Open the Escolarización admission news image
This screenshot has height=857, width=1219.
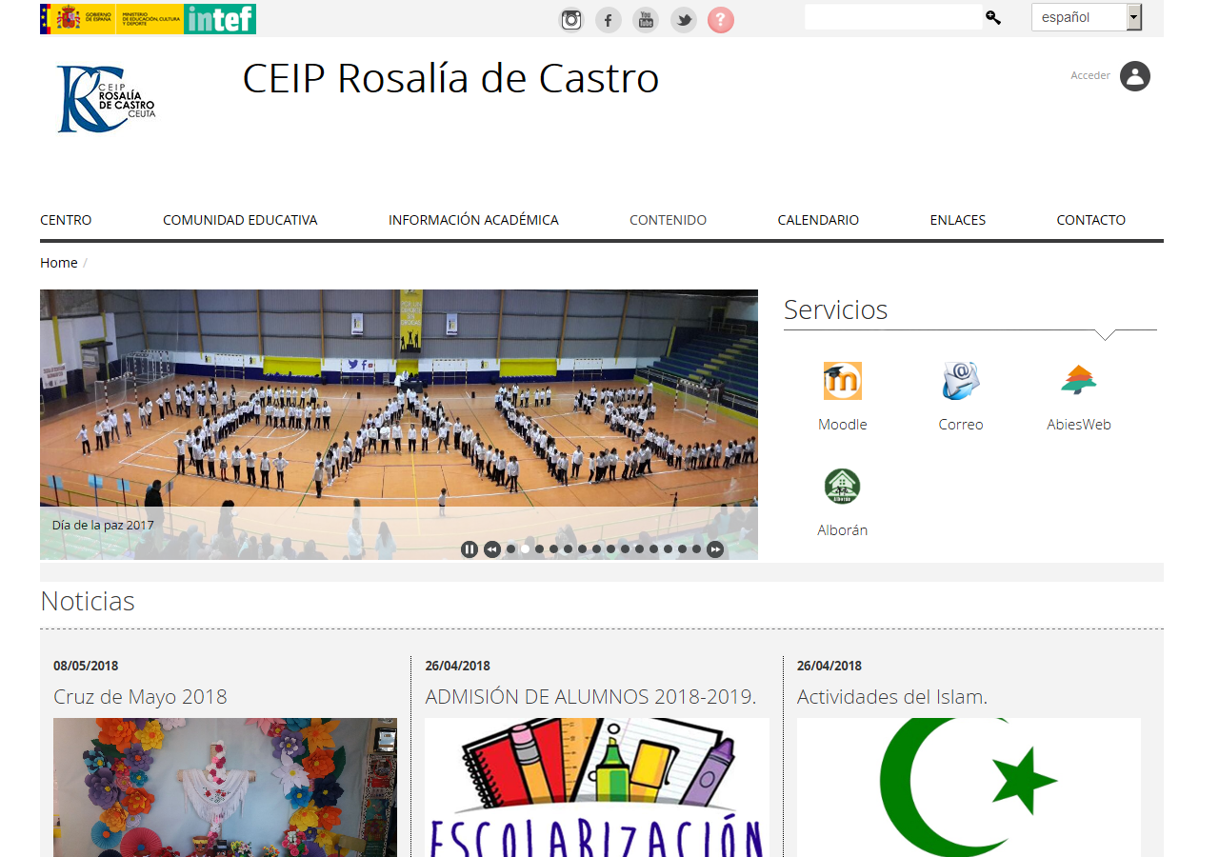596,787
